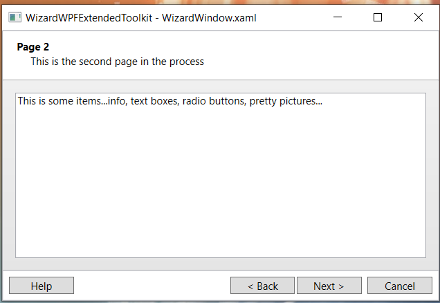Maximize the wizard window
This screenshot has width=440, height=303.
click(378, 18)
